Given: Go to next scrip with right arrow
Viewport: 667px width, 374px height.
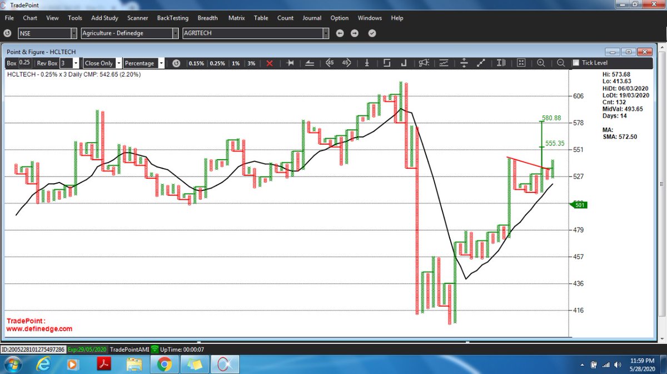Looking at the screenshot, I should click(x=355, y=33).
